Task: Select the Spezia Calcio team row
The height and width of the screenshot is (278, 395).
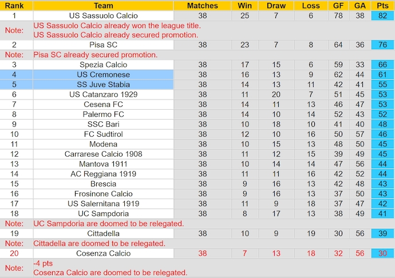Action: 103,65
